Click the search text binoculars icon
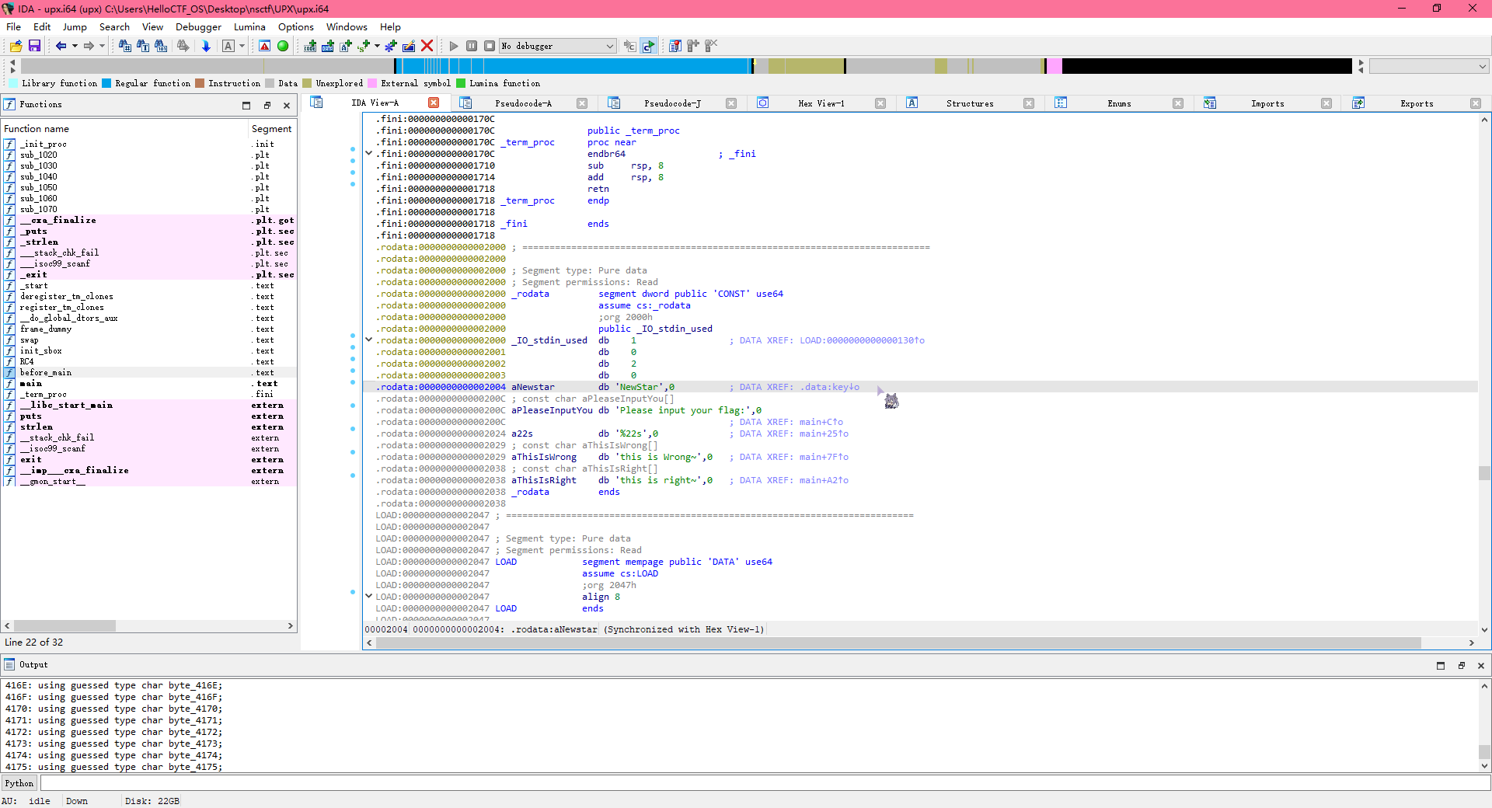 pos(143,46)
